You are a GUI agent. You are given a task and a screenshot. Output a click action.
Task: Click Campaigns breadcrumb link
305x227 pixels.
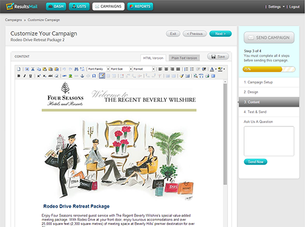click(x=13, y=20)
